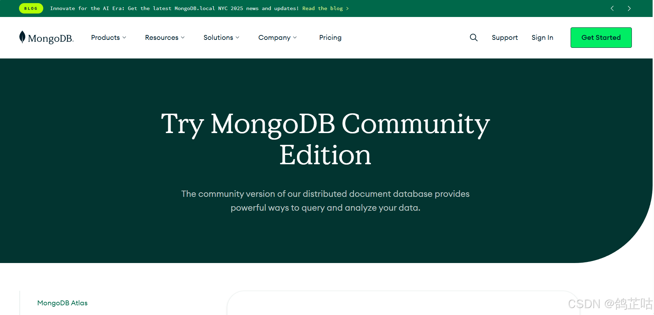Expand the Resources menu

pyautogui.click(x=165, y=37)
